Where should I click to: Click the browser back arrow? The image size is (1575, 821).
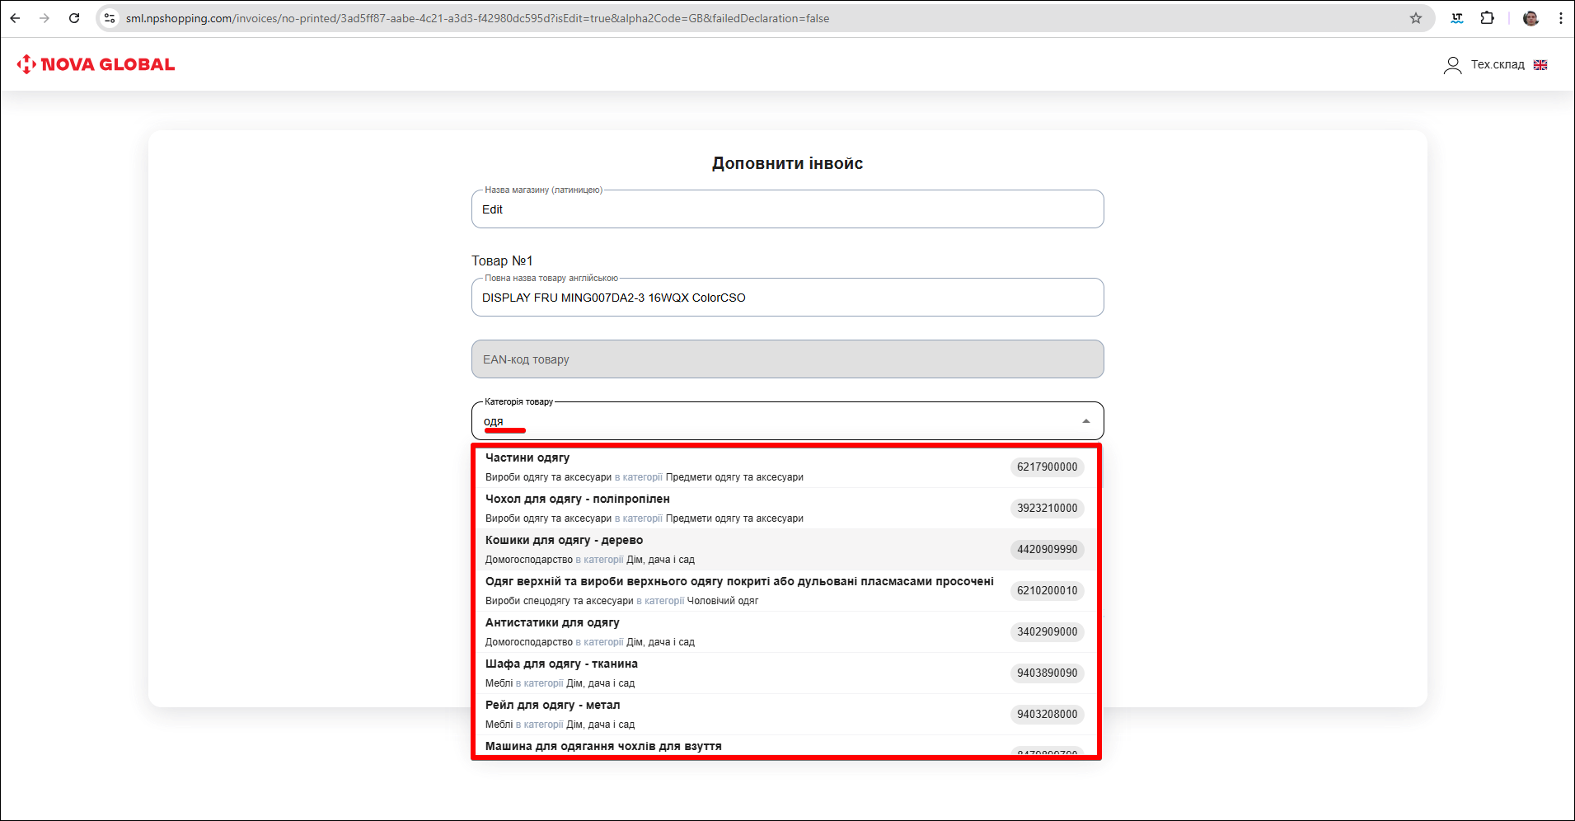pos(15,18)
